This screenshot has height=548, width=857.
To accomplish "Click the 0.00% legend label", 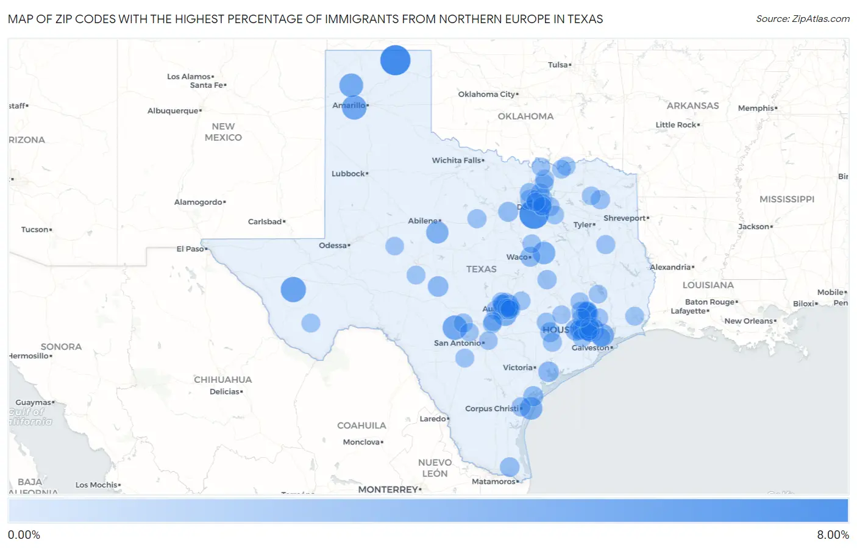I will click(24, 535).
